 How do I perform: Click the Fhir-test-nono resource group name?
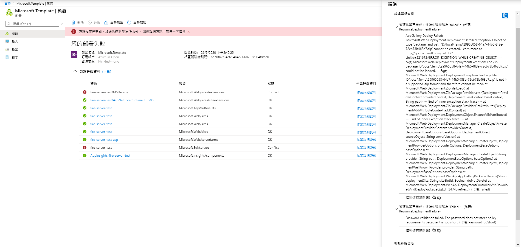click(x=109, y=61)
